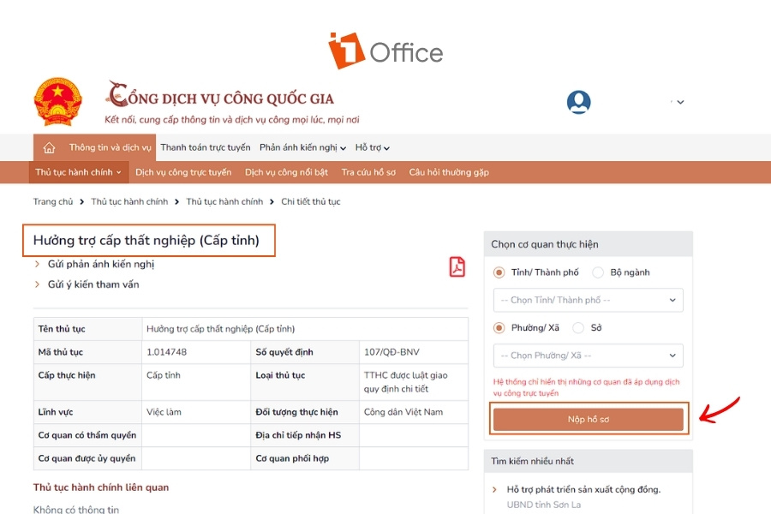Click the national emblem logo

coord(57,102)
